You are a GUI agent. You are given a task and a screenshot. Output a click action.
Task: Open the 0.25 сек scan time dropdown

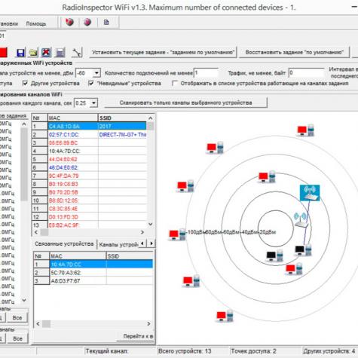click(x=93, y=103)
